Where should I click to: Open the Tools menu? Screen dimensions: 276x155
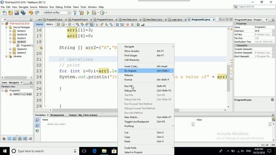click(83, 7)
